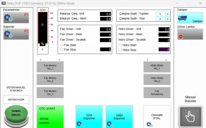206x128 pixels.
Task: Toggle the Hidro Start indicator
Action: click(120, 45)
